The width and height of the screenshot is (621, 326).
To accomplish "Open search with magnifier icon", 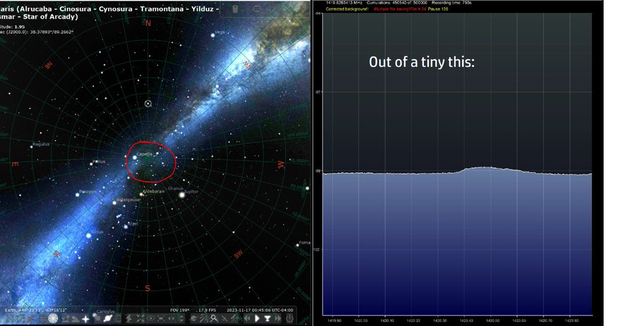I will click(x=214, y=319).
